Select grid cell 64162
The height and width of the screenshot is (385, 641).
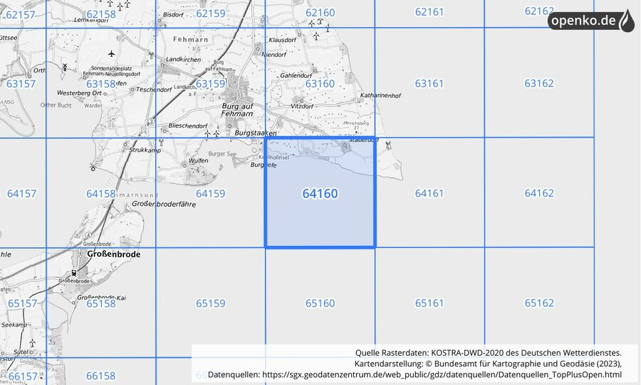pos(539,193)
